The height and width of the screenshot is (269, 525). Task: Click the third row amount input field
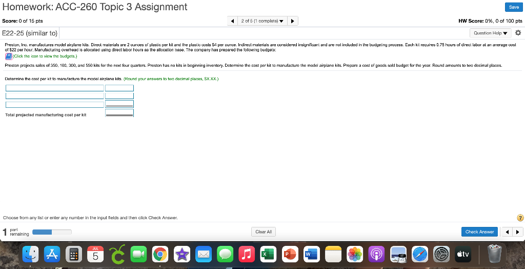click(119, 104)
